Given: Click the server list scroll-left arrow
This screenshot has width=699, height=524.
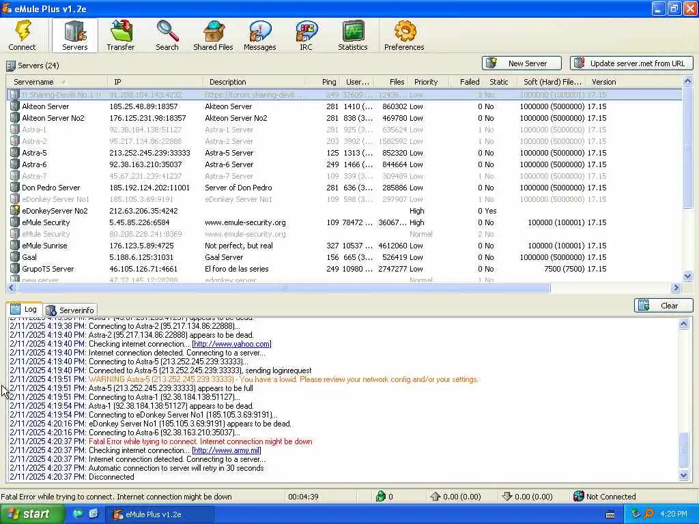Looking at the screenshot, I should [x=12, y=288].
